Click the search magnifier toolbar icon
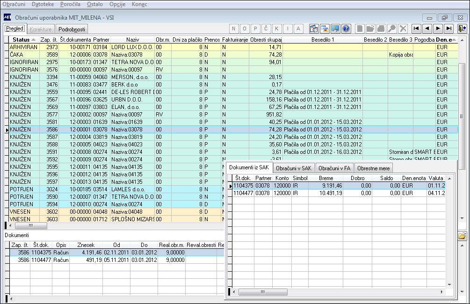This screenshot has height=304, width=470. coord(392,29)
